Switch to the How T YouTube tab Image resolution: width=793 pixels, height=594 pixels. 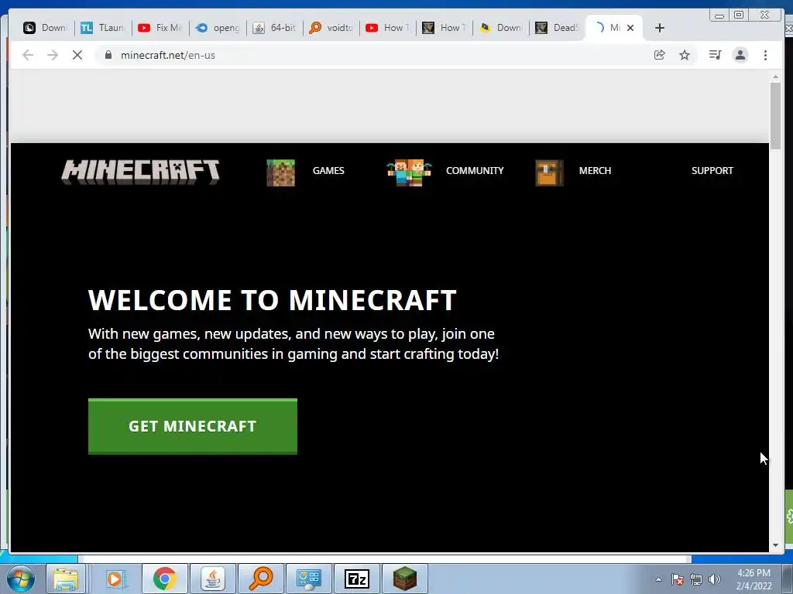click(388, 28)
